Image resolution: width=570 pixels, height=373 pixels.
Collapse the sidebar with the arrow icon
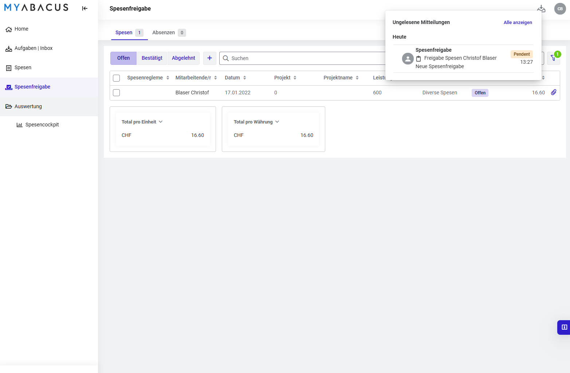click(x=85, y=8)
